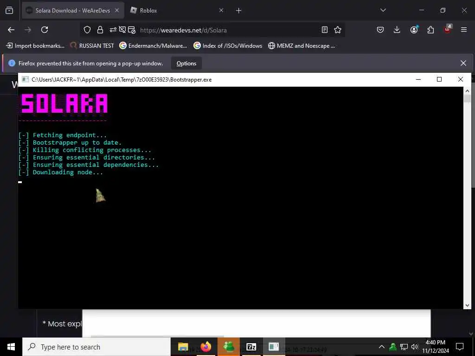Open Firefox View icon at top-left
The width and height of the screenshot is (475, 356).
click(9, 10)
